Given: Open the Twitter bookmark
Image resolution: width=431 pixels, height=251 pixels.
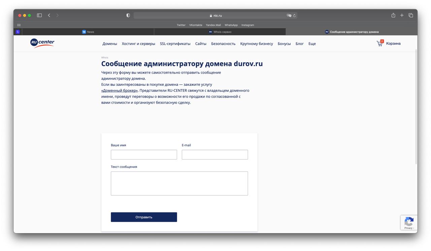Looking at the screenshot, I should point(181,25).
